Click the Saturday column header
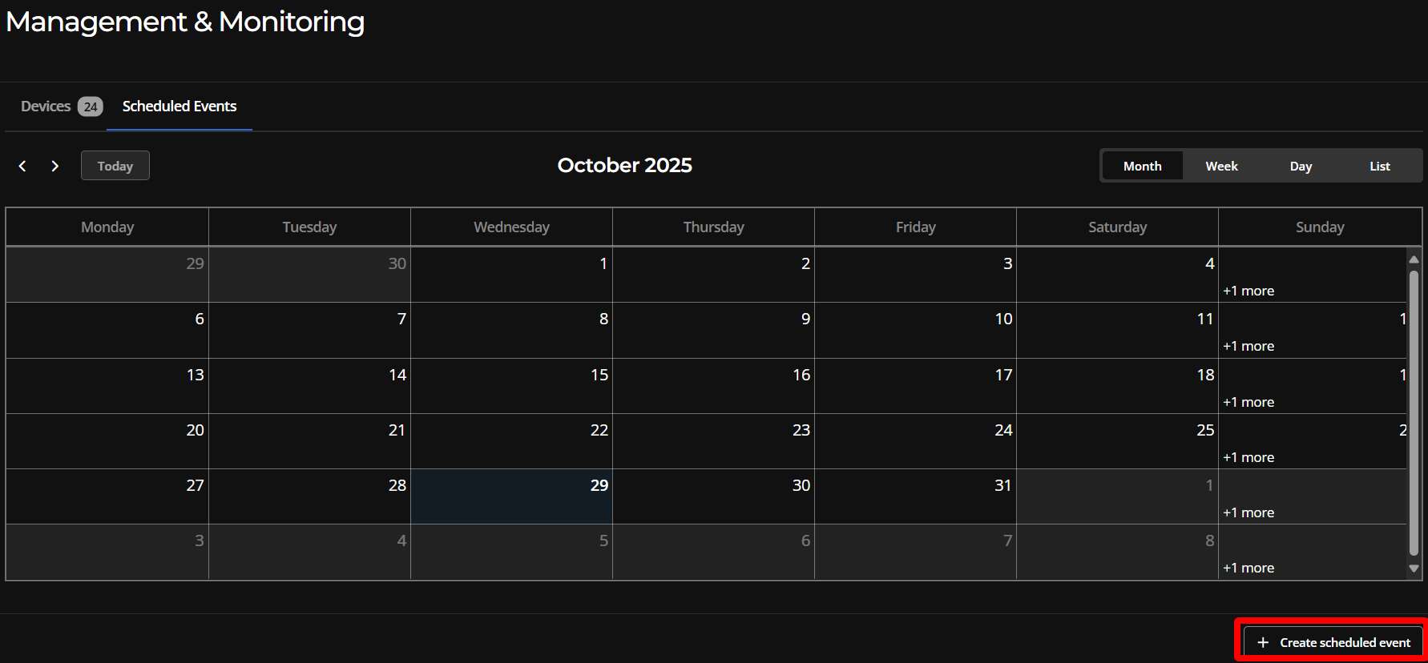This screenshot has width=1428, height=663. click(1117, 227)
